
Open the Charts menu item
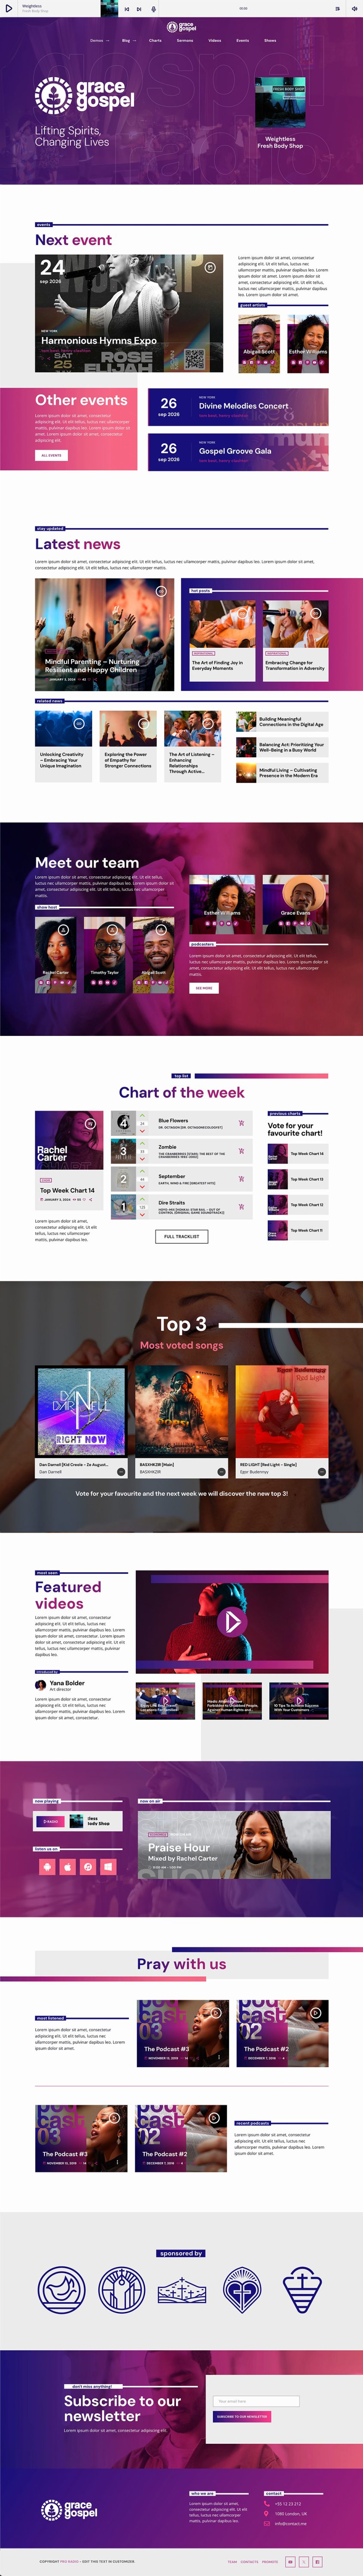tap(155, 41)
